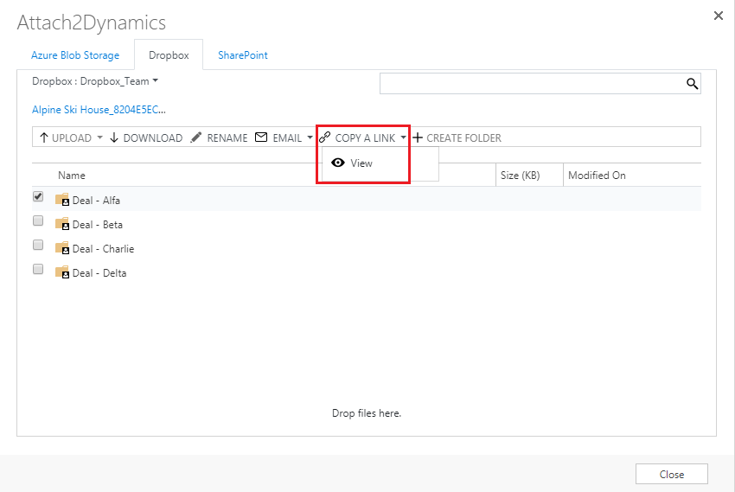Open the Alpine Ski House breadcrumb link
The width and height of the screenshot is (735, 492).
click(99, 110)
